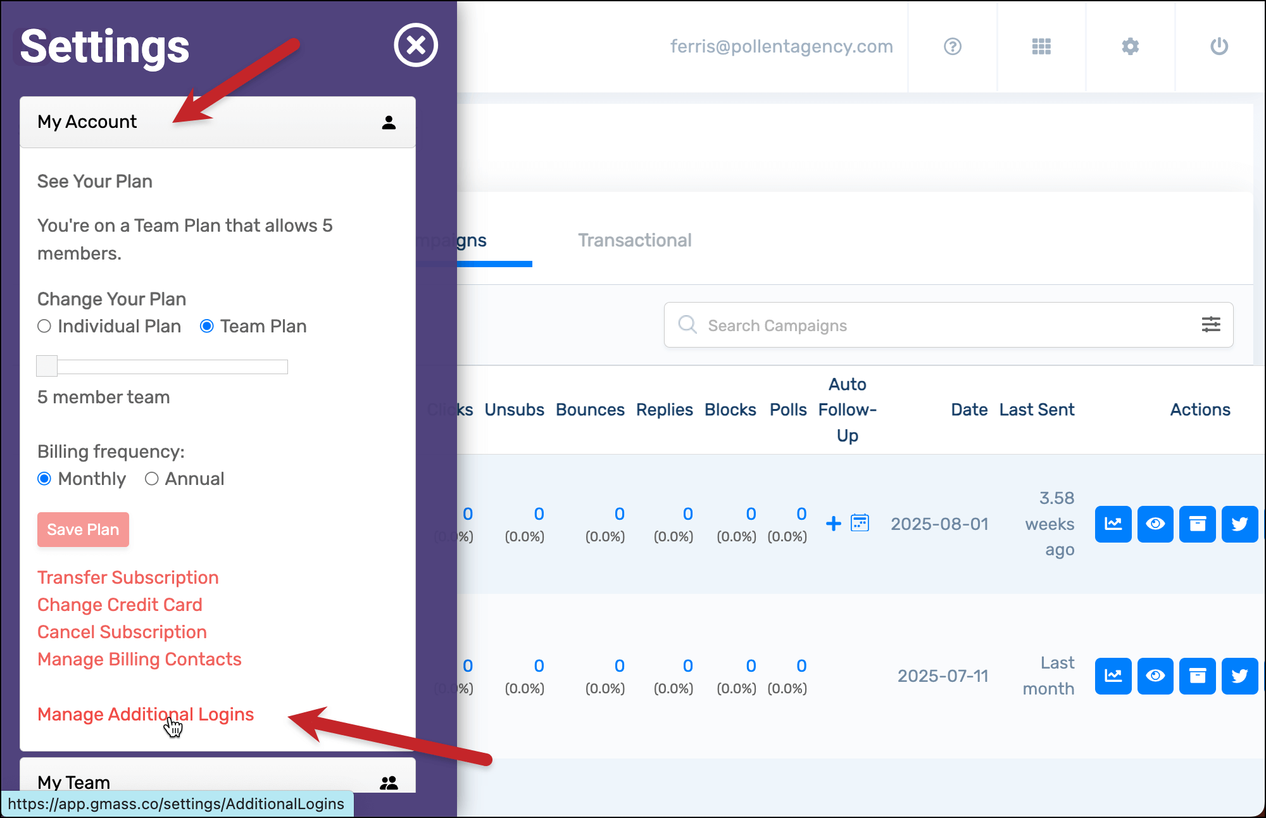
Task: Switch to the Transactional tab
Action: click(634, 241)
